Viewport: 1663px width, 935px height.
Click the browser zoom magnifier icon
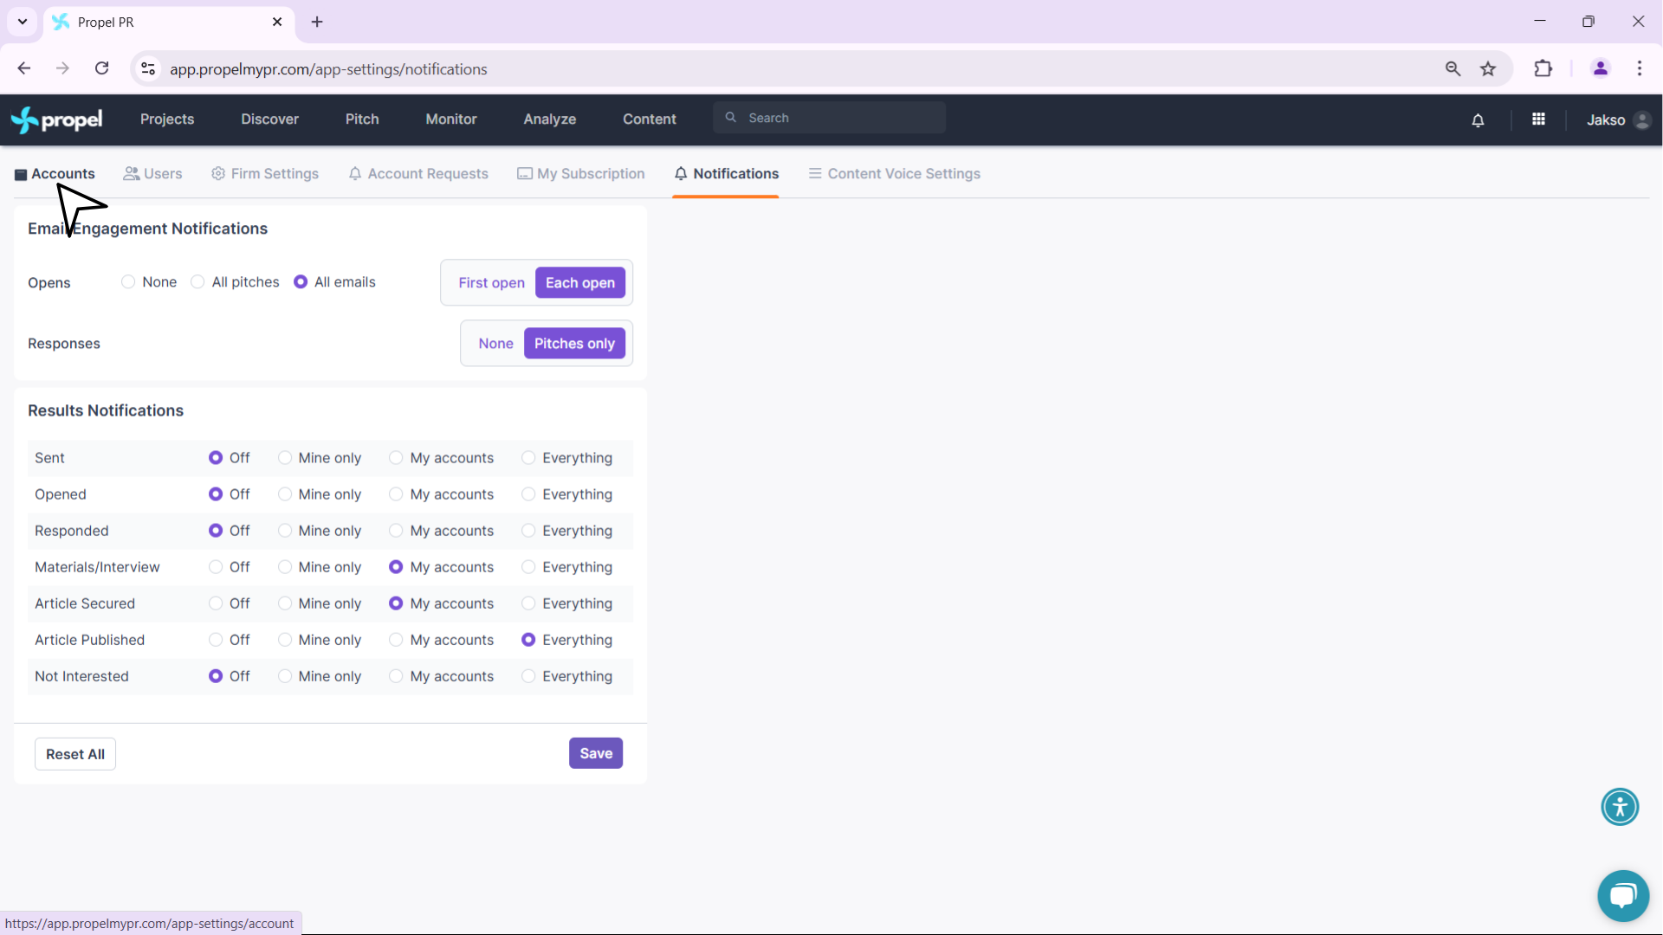[x=1453, y=68]
